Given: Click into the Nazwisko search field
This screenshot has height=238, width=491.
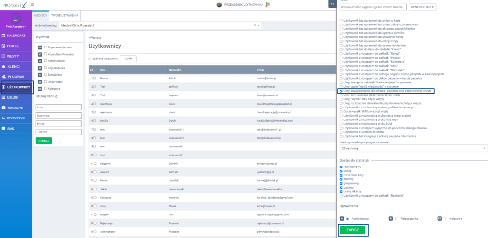Looking at the screenshot, I should click(52, 115).
